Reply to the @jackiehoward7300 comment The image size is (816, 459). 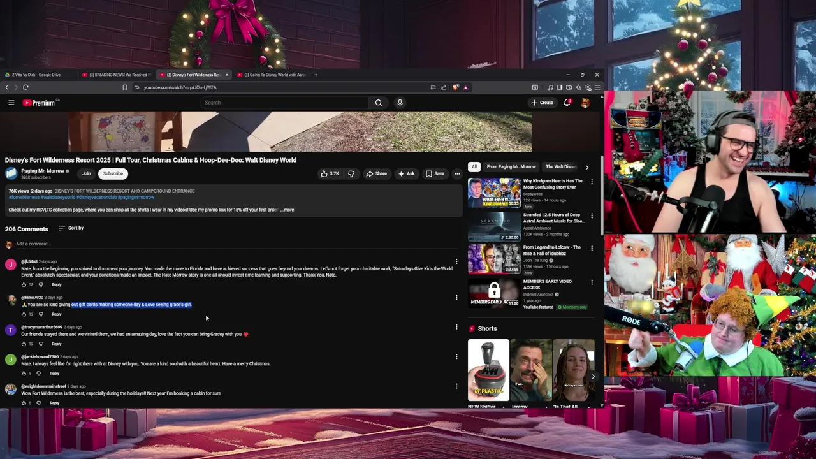pyautogui.click(x=54, y=373)
